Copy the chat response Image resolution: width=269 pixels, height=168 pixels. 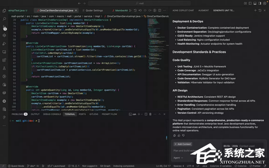(x=174, y=136)
